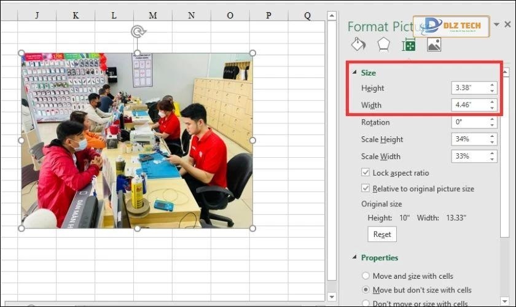Open the Size & Properties tab icon

coord(408,45)
